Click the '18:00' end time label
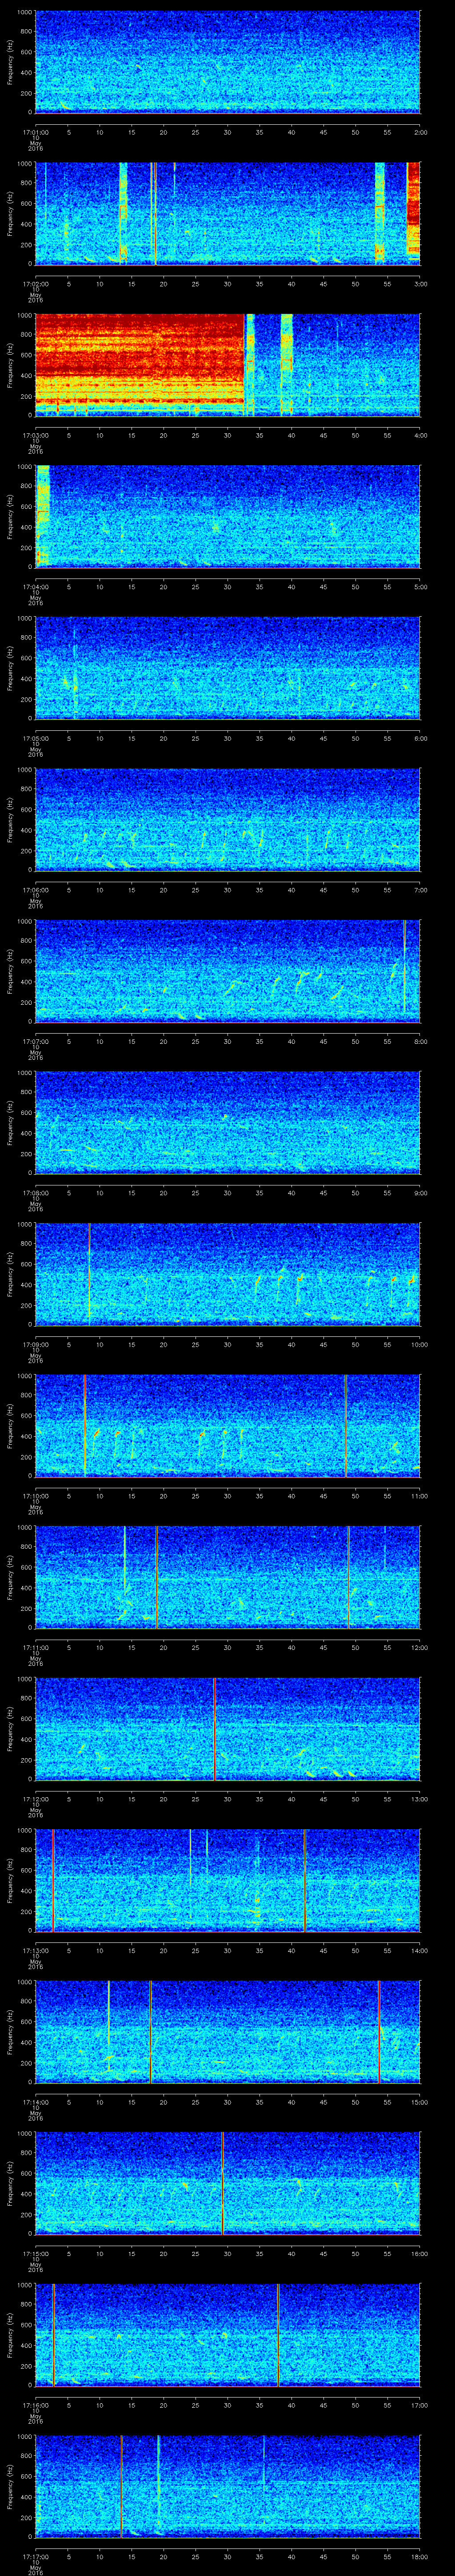The width and height of the screenshot is (455, 2576). (419, 2556)
